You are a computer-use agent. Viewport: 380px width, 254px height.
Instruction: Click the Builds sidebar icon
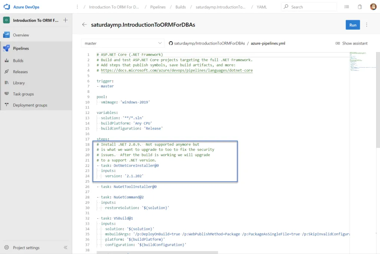click(7, 61)
